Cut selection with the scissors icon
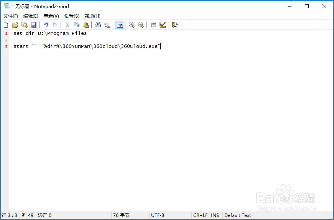This screenshot has width=334, height=220. point(67,25)
